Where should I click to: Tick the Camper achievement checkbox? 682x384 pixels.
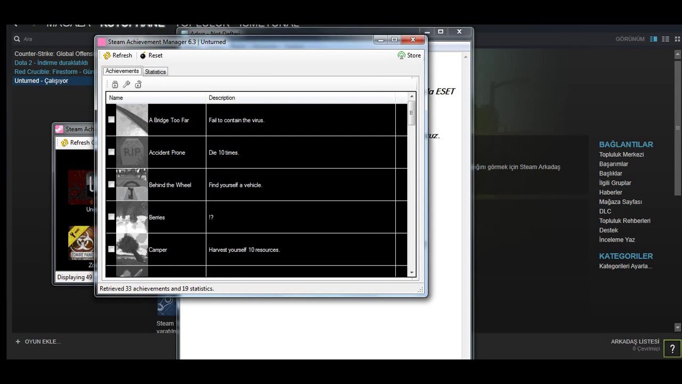pos(111,249)
